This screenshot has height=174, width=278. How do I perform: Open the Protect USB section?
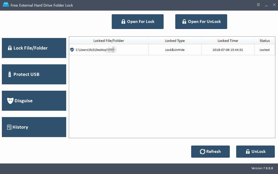point(34,74)
